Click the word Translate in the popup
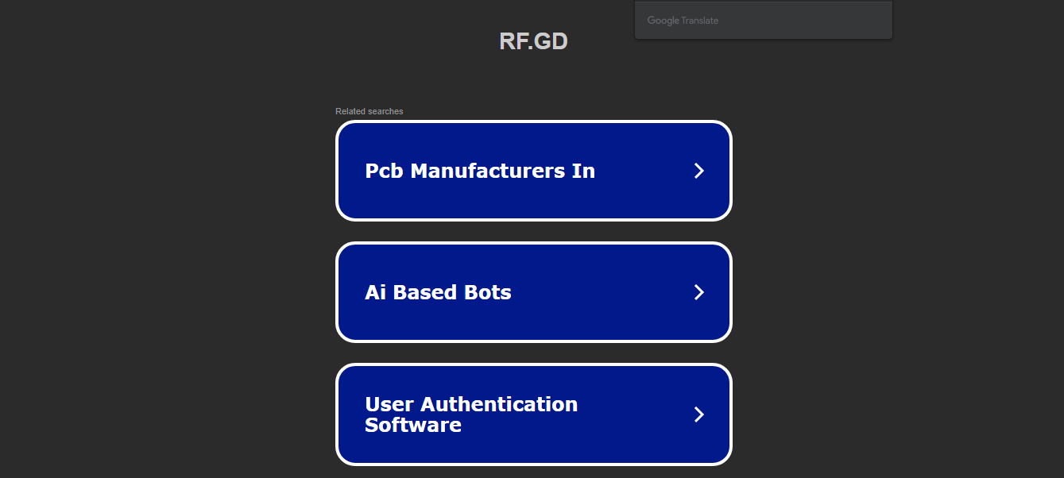1064x478 pixels. 700,21
